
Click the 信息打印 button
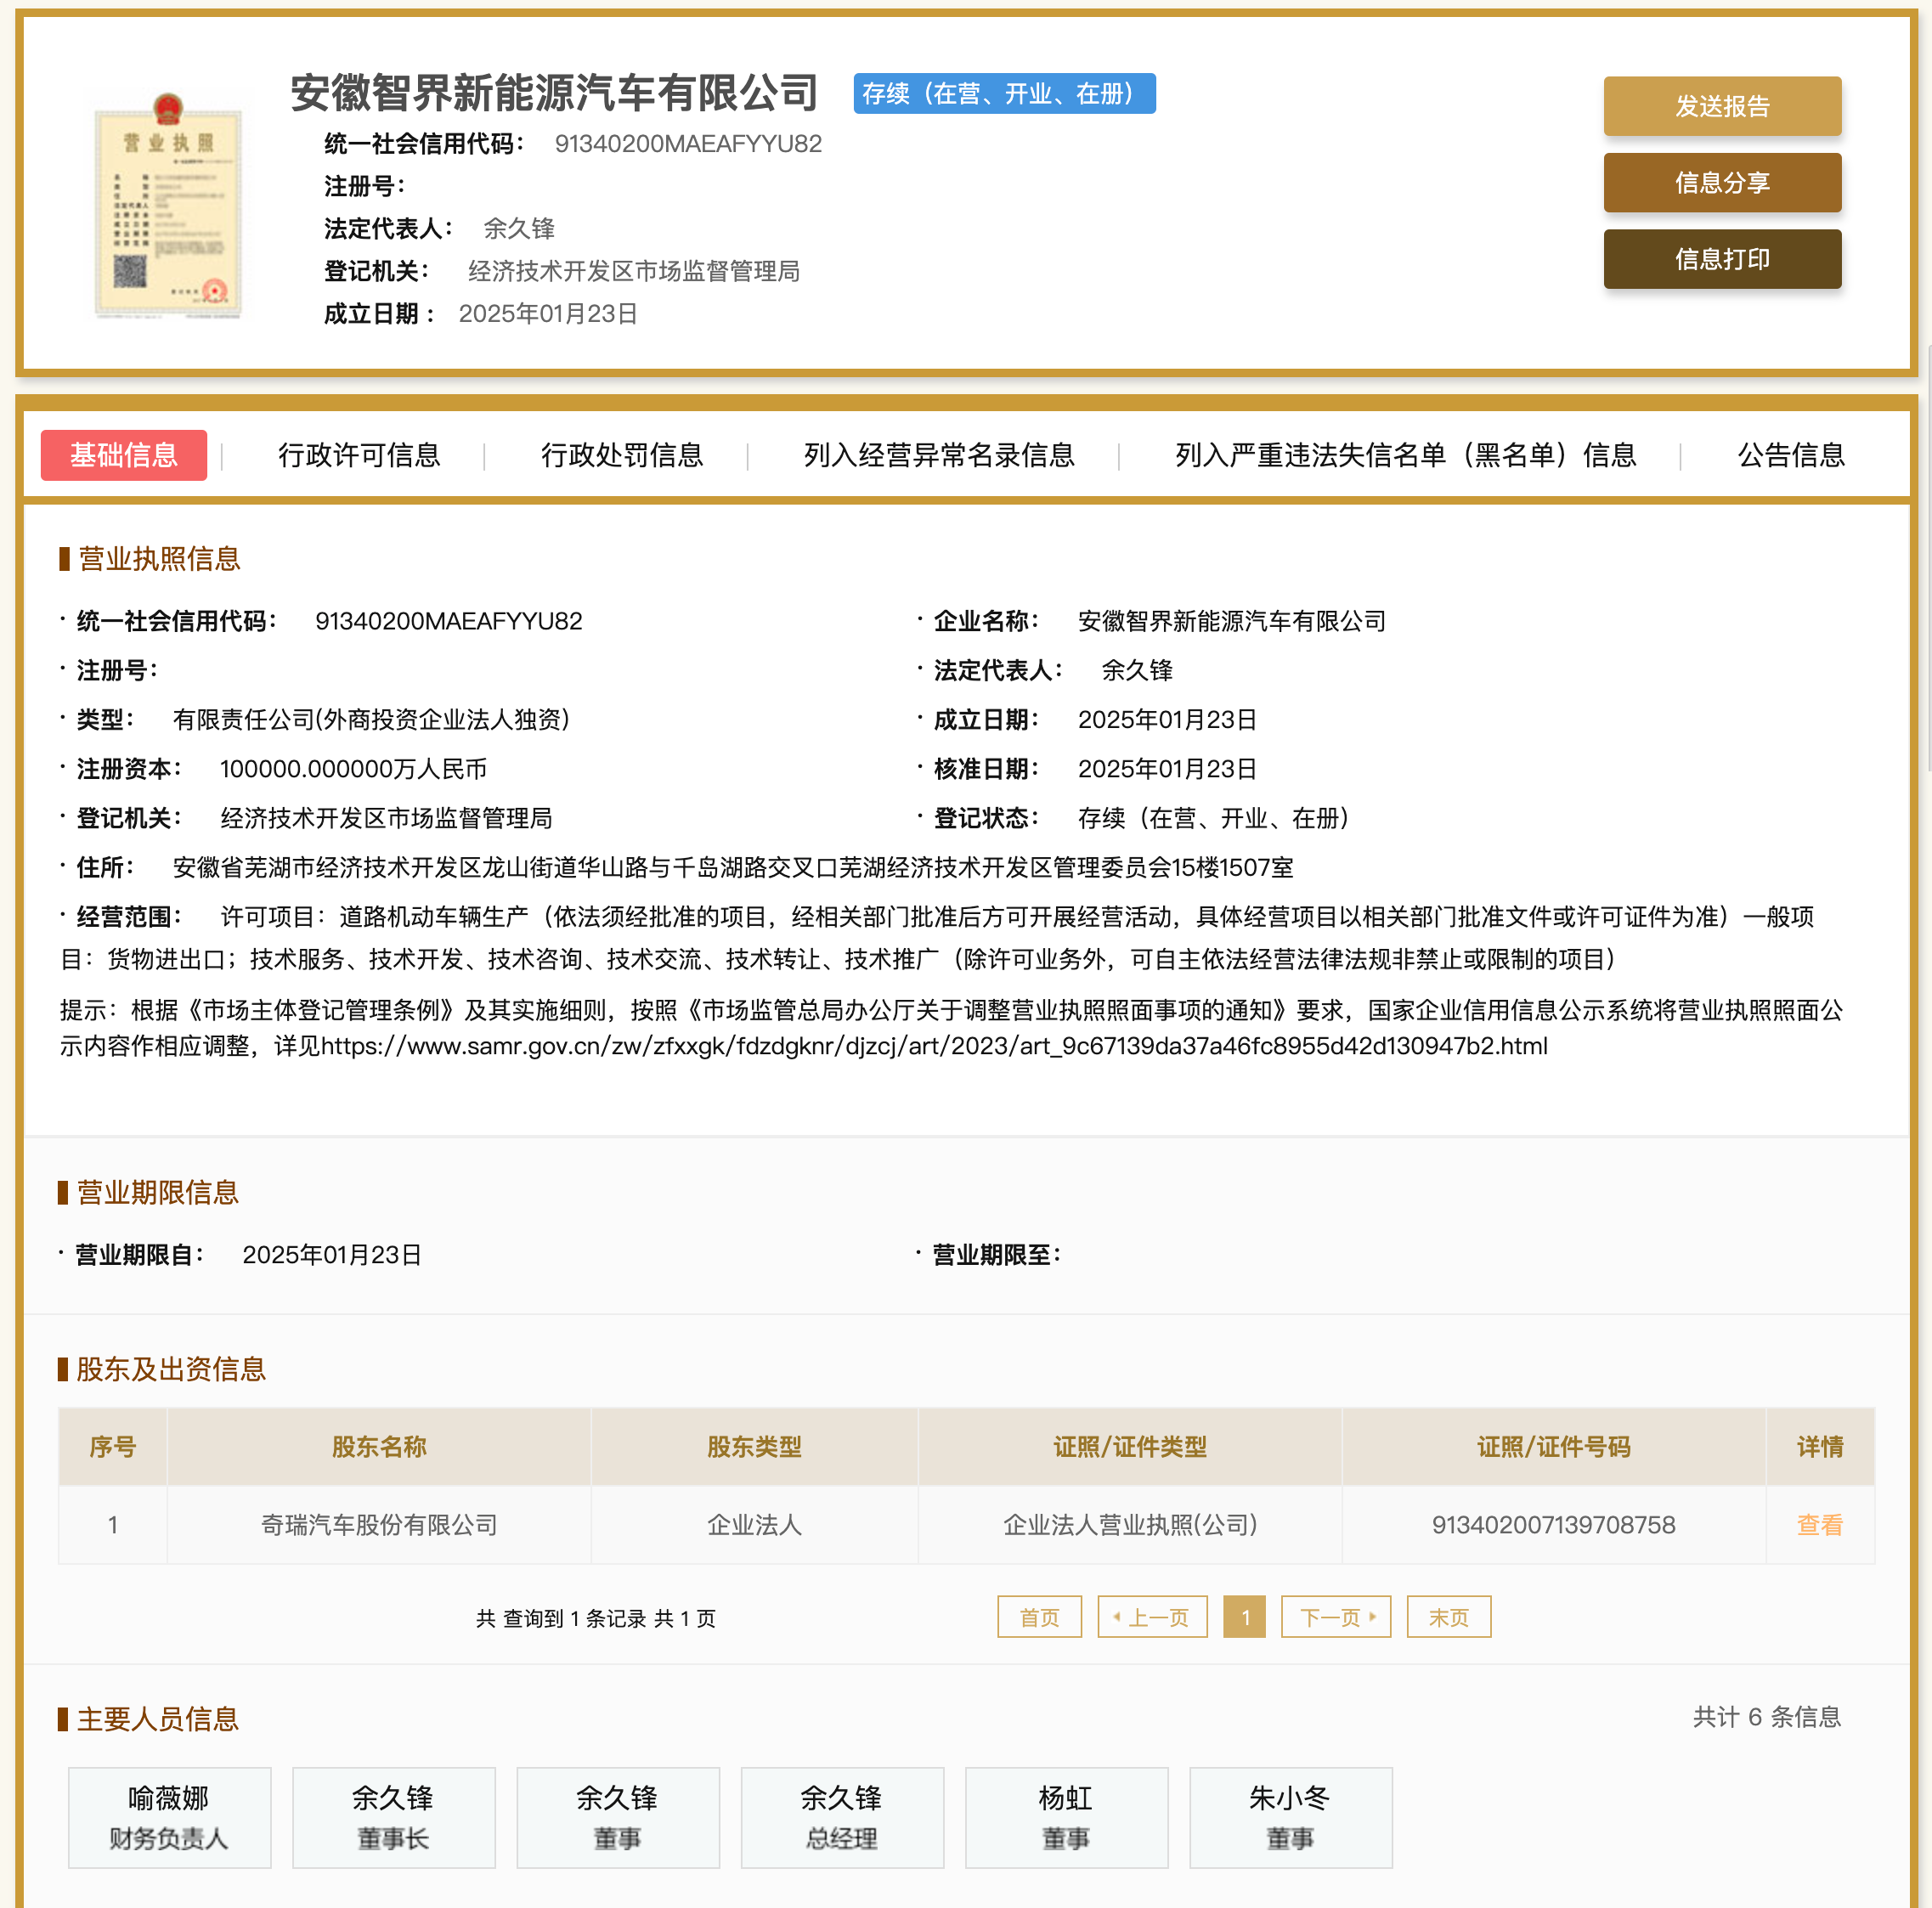(1721, 259)
